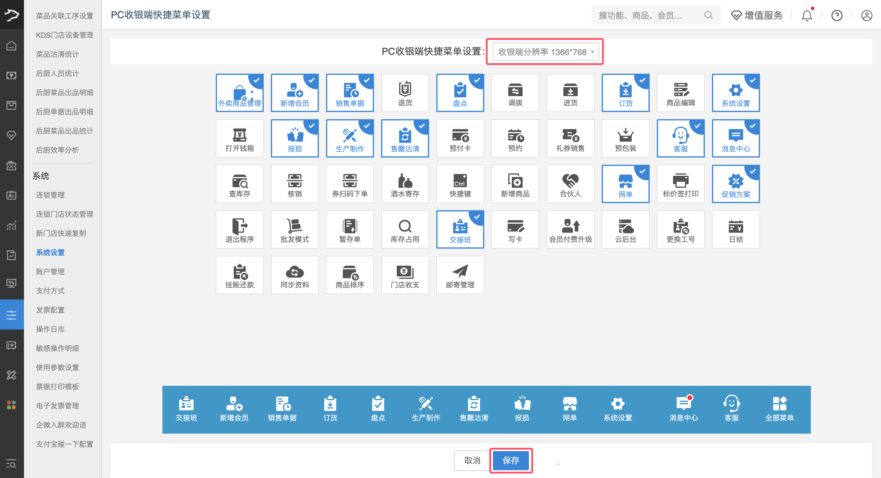Open the user account avatar menu
Viewport: 881px width, 478px height.
pyautogui.click(x=866, y=15)
